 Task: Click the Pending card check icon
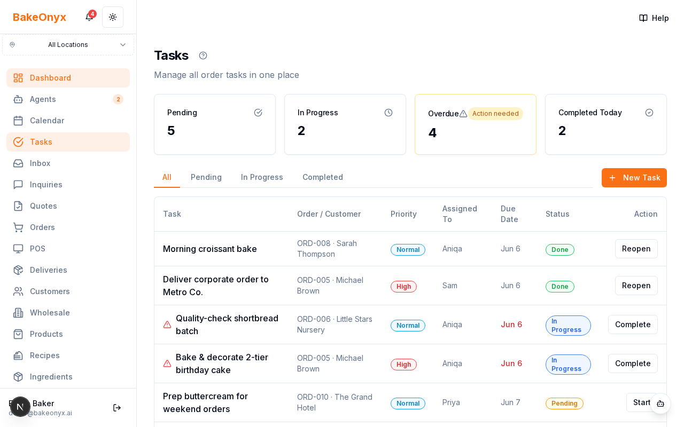point(258,113)
